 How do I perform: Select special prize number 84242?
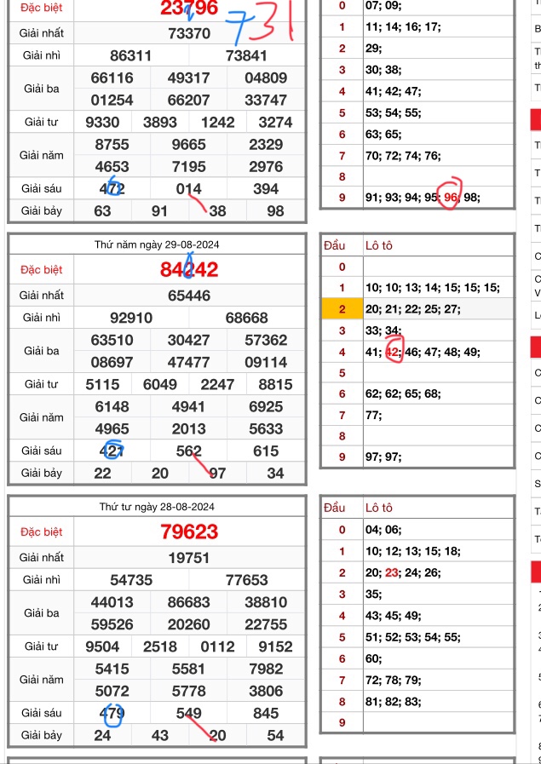(x=189, y=269)
